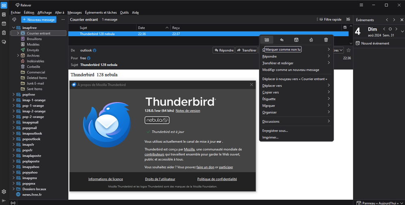
Task: Star the open message in the header
Action: 348,50
